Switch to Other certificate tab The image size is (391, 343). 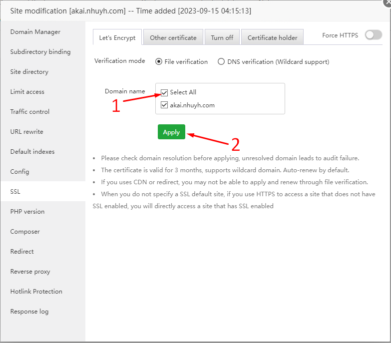coord(173,37)
